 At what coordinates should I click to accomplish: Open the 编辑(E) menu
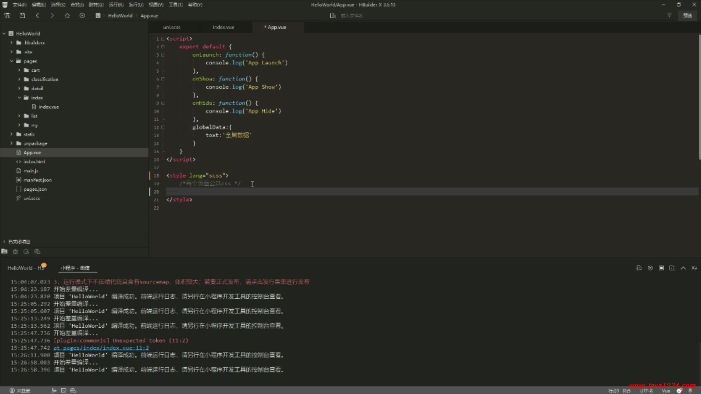38,5
